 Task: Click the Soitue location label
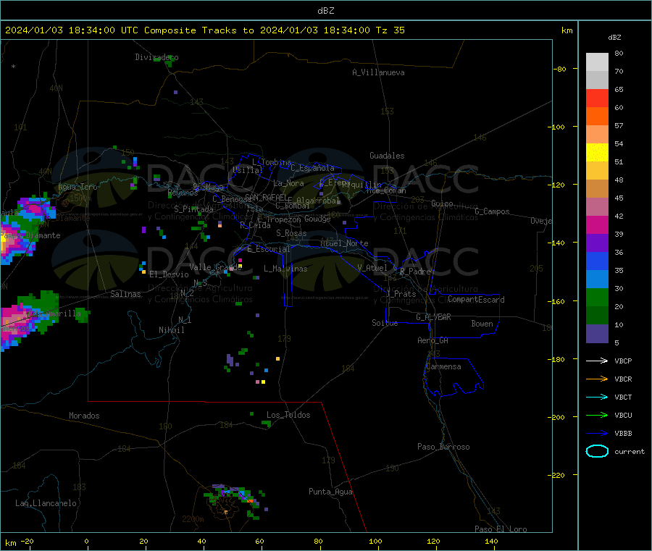[x=385, y=323]
